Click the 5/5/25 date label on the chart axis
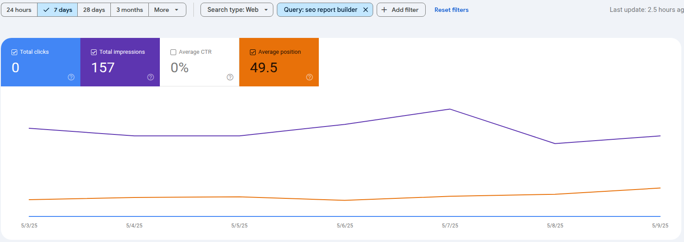684x242 pixels. 239,226
